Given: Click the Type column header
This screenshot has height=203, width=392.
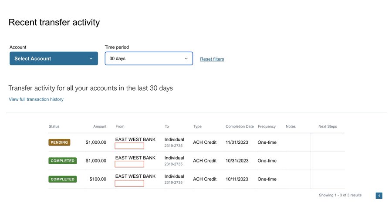Looking at the screenshot, I should click(x=197, y=126).
